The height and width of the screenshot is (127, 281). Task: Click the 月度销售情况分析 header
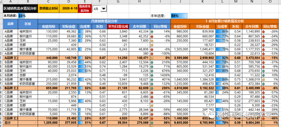coord(104,21)
